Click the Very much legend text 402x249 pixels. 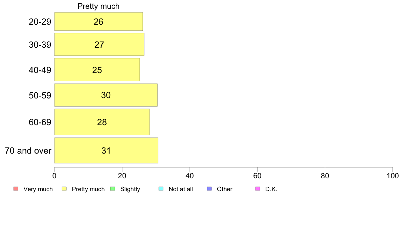point(38,189)
